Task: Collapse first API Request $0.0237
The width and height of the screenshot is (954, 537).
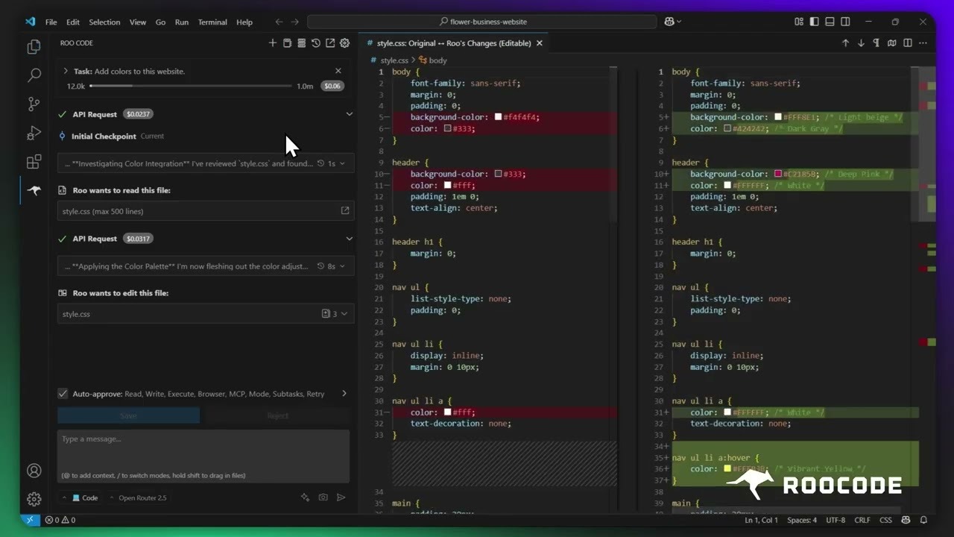Action: [x=349, y=114]
